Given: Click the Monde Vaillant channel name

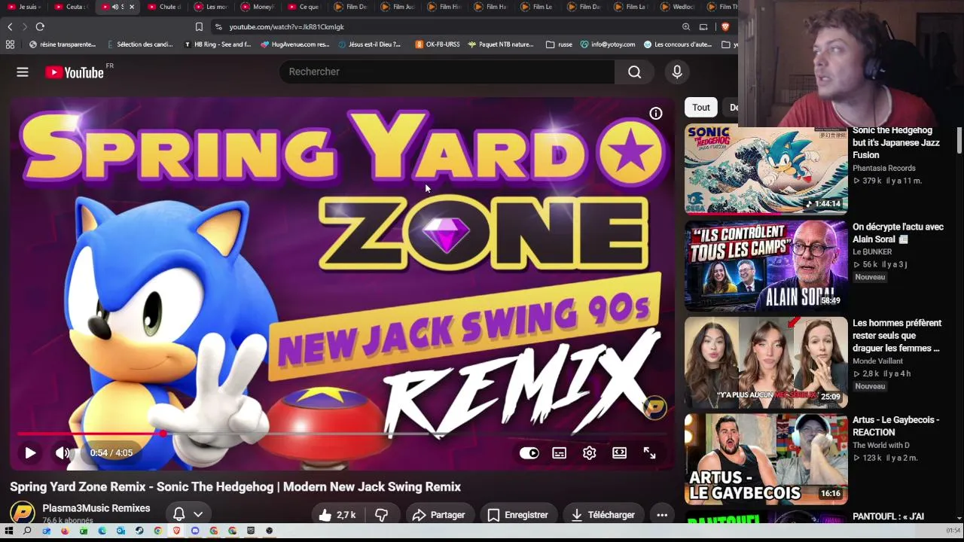Looking at the screenshot, I should click(x=877, y=361).
